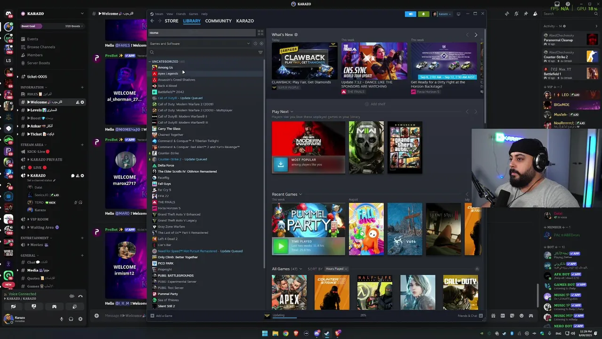Viewport: 602px width, 339px height.
Task: Deafen headphones in Discord user panel
Action: coord(71,319)
